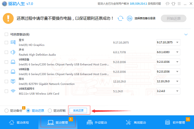
Task: Click the laptop icon of 驱动管理
Action: pyautogui.click(x=50, y=122)
